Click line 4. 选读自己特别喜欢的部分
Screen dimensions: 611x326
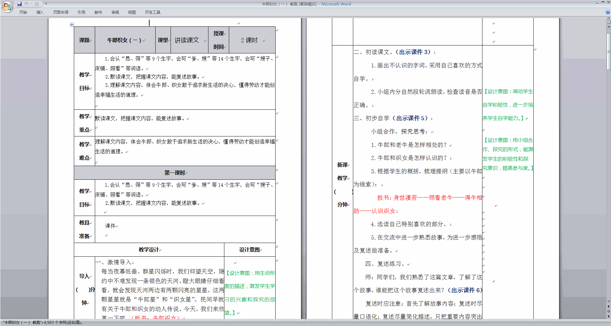pyautogui.click(x=409, y=224)
